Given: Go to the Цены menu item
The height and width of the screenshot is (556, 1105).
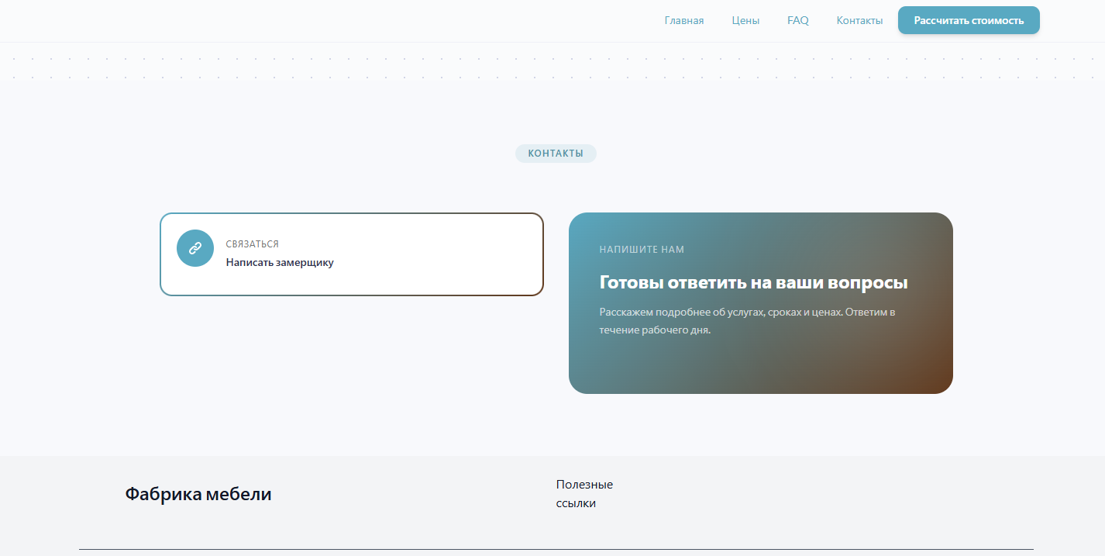Looking at the screenshot, I should point(745,21).
